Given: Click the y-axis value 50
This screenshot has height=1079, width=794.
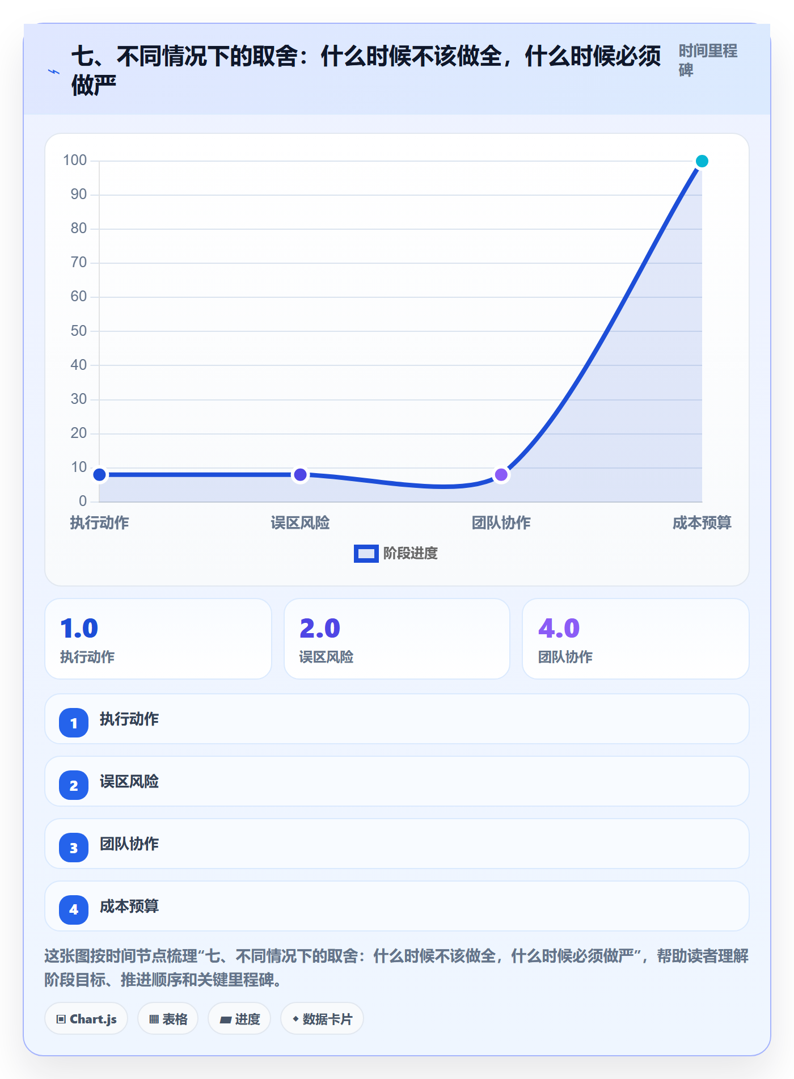Looking at the screenshot, I should [x=79, y=331].
